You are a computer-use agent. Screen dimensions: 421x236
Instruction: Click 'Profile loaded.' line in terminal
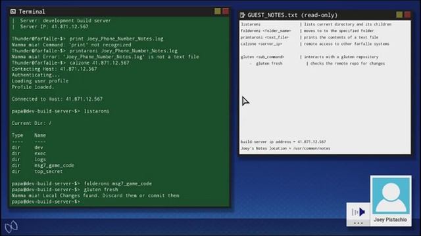click(x=33, y=87)
